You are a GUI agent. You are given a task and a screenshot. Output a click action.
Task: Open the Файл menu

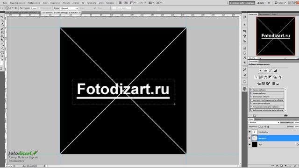point(5,3)
